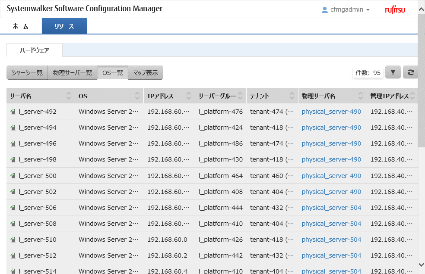Select the l_server-498 server name
The height and width of the screenshot is (274, 425).
tap(38, 159)
